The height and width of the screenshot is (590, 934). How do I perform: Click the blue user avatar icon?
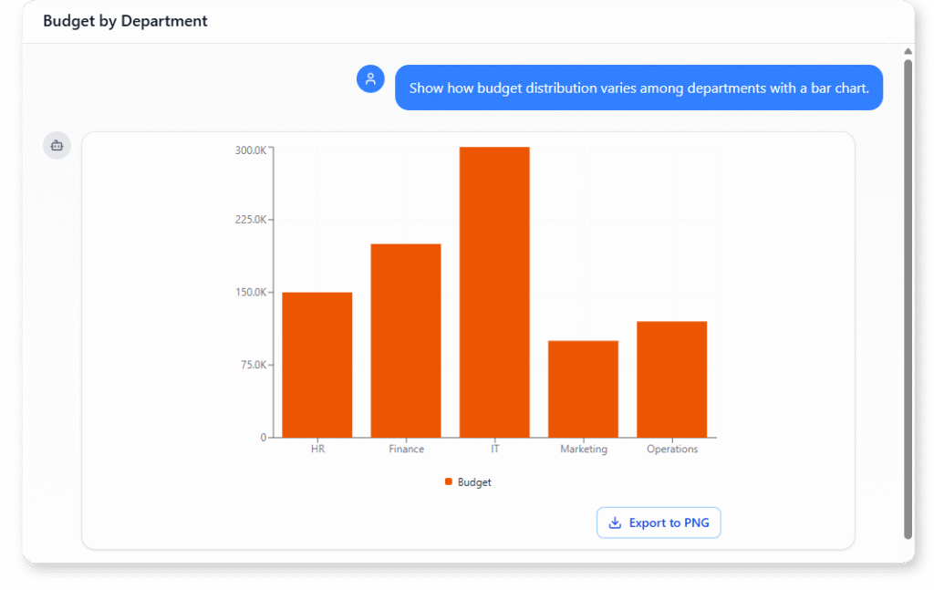(370, 78)
